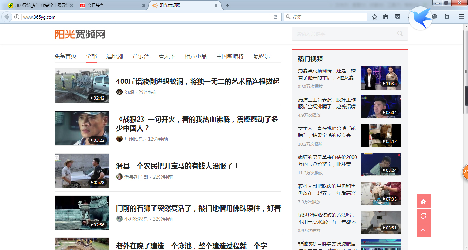Click the 滑县农民 video thumbnail
The image size is (468, 250).
coord(81,170)
